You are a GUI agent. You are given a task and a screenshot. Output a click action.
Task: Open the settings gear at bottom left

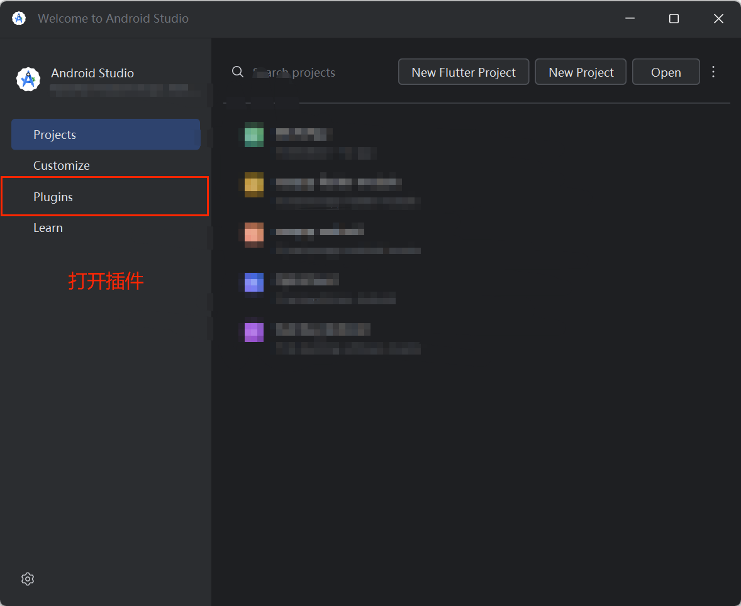[27, 578]
